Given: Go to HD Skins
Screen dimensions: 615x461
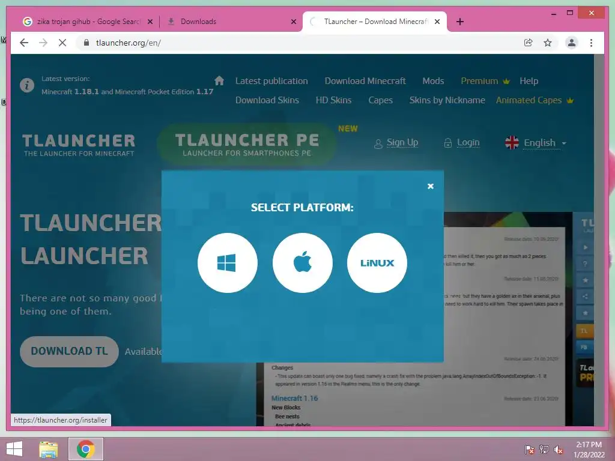Looking at the screenshot, I should (333, 100).
